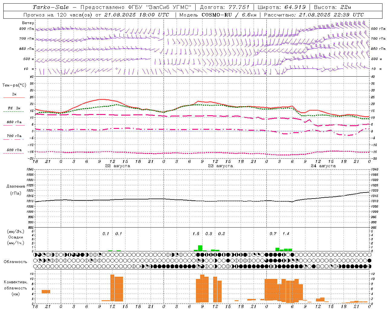This screenshot has width=387, height=309.
Task: Click the (мм/1ч.) precipitation unit label
Action: (x=15, y=243)
